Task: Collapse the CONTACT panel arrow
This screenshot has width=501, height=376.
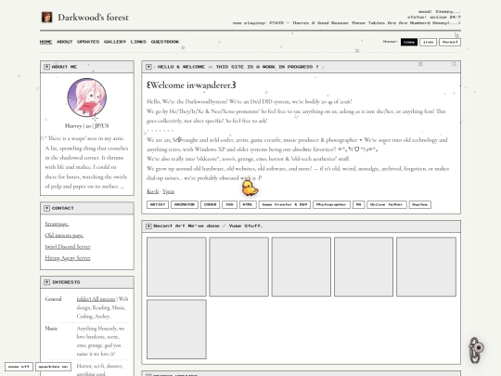Action: point(47,208)
